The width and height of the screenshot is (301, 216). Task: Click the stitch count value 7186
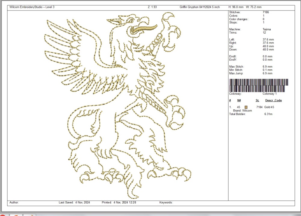tap(266, 12)
